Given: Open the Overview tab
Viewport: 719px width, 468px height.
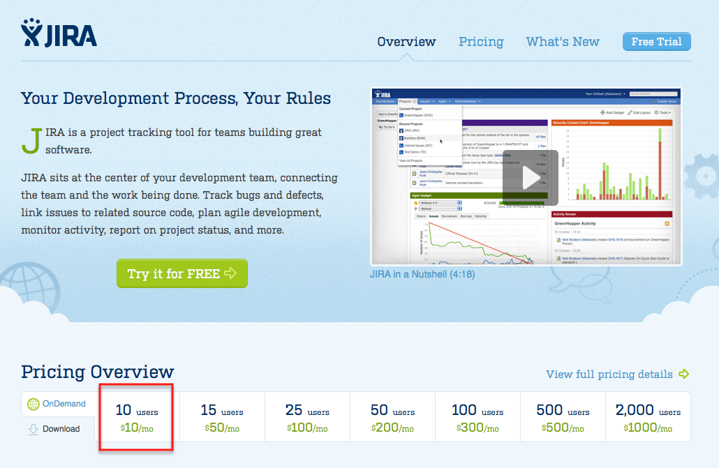Looking at the screenshot, I should point(406,42).
